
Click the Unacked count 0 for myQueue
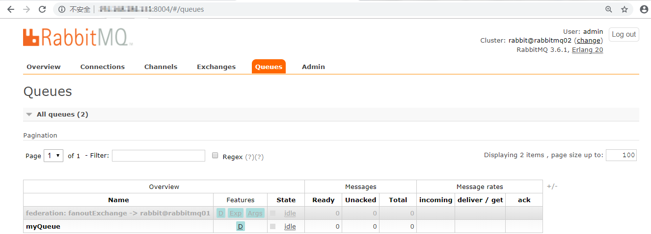pyautogui.click(x=375, y=227)
